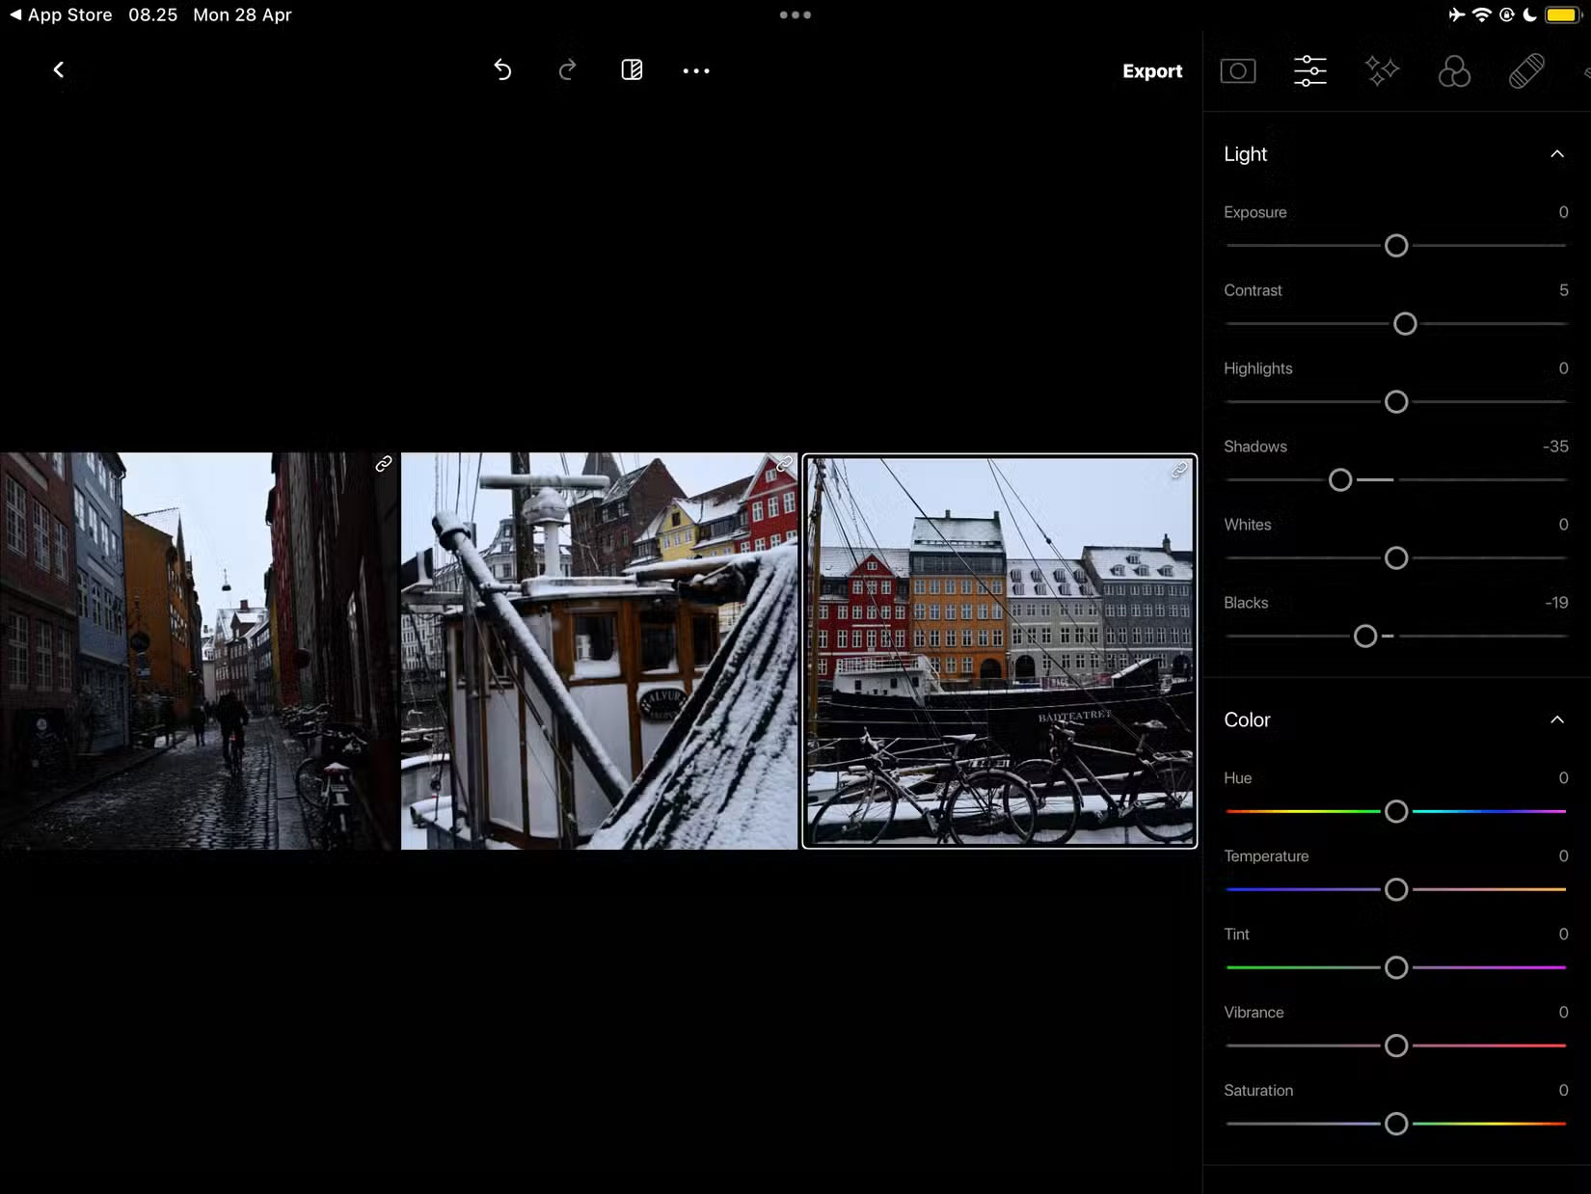Toggle the before/after comparison view
The image size is (1591, 1194).
pos(632,69)
